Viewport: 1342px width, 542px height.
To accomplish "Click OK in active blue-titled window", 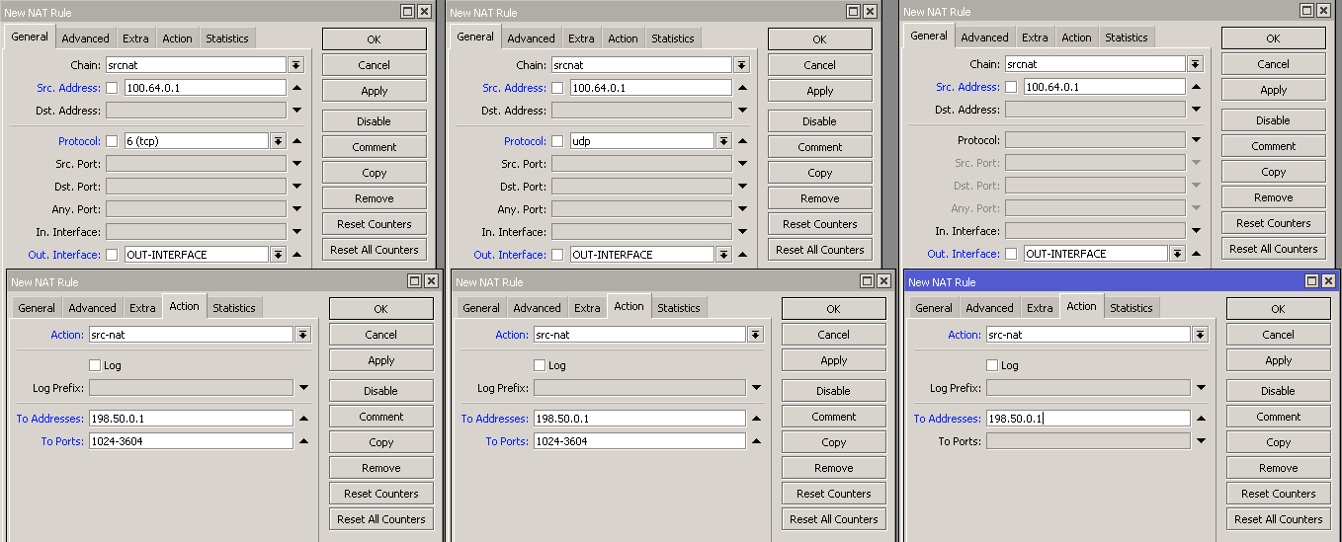I will point(1278,309).
